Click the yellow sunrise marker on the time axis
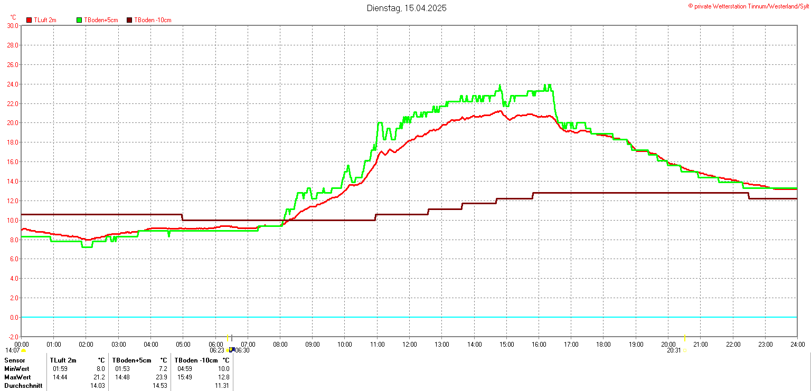Screen dimensions: 811x391 click(227, 338)
